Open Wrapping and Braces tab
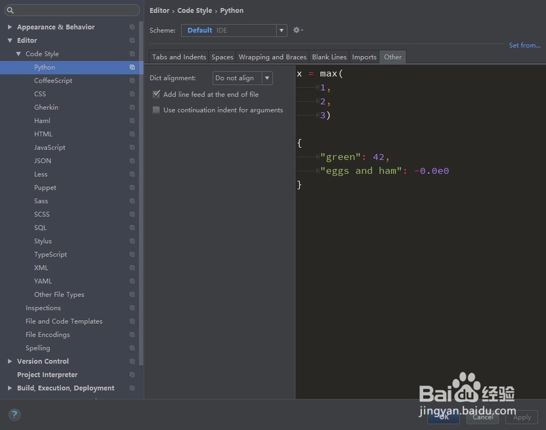Screen dimensions: 546x430 [272, 57]
